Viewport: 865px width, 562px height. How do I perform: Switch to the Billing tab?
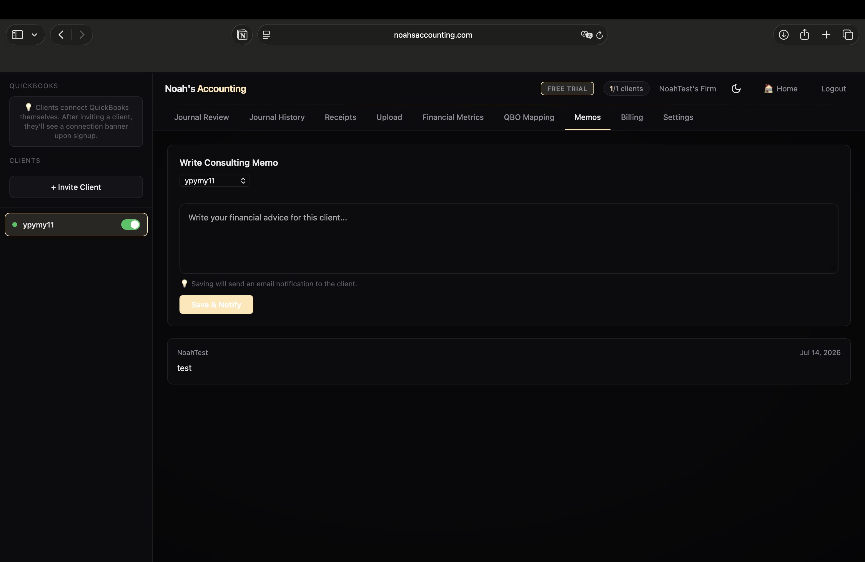coord(632,117)
